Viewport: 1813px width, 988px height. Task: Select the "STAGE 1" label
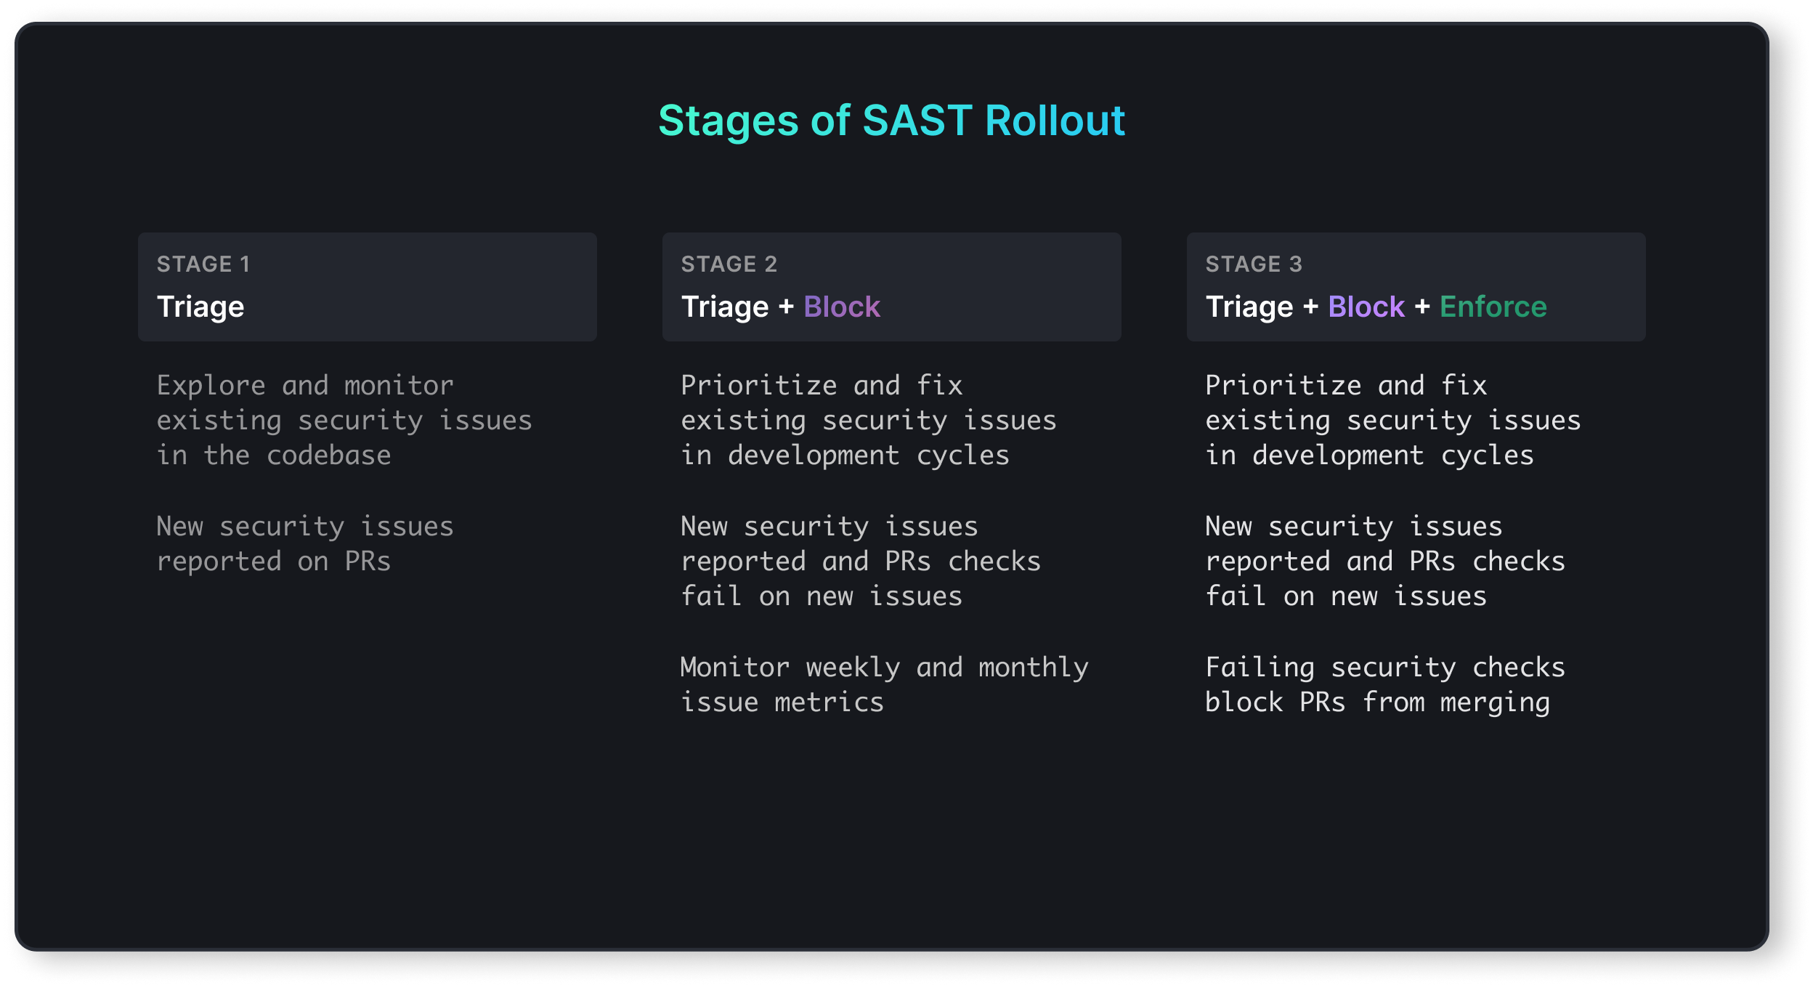pyautogui.click(x=203, y=264)
